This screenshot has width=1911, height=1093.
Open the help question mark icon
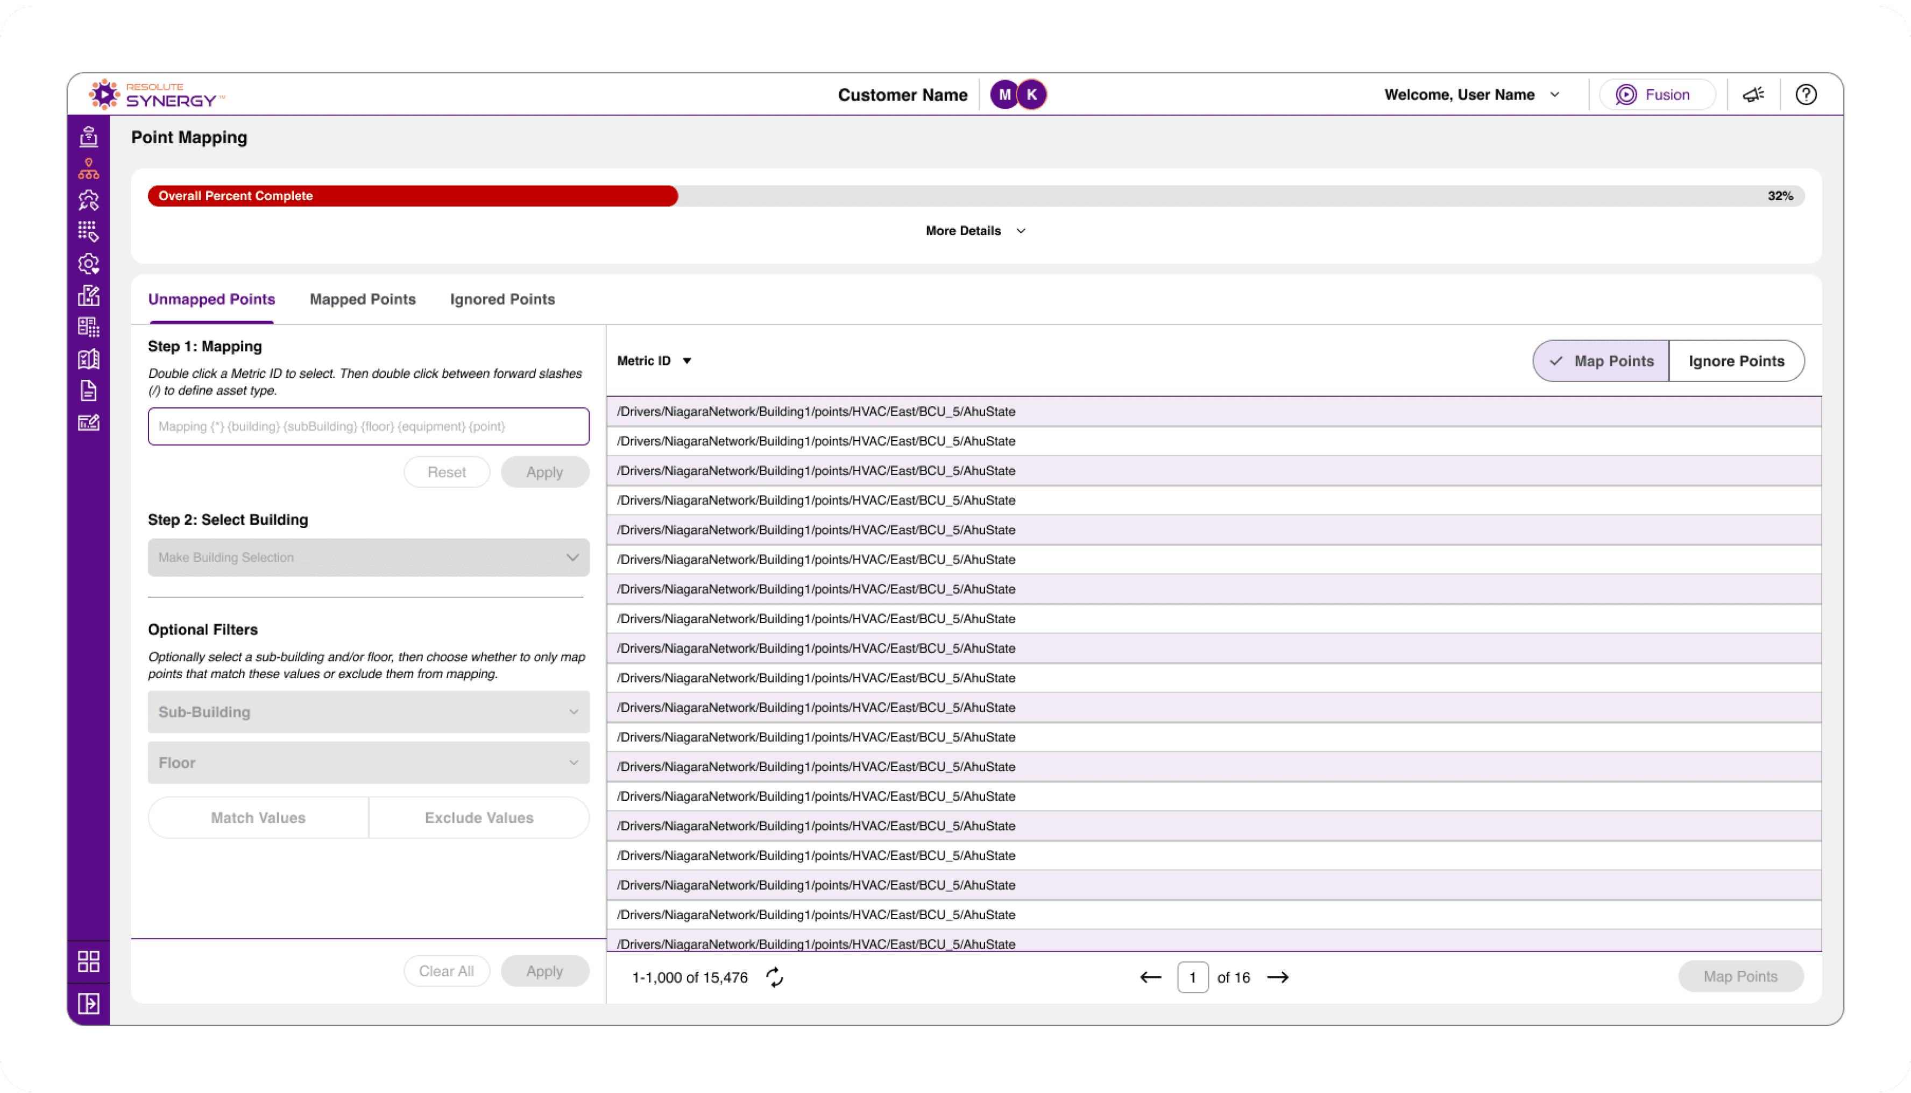coord(1806,95)
